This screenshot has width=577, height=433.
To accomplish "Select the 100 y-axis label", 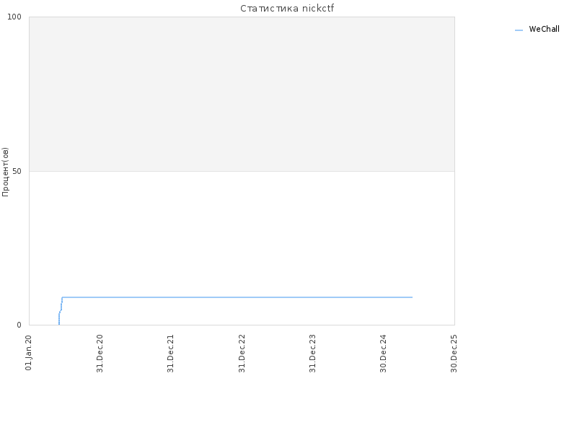I will [14, 17].
